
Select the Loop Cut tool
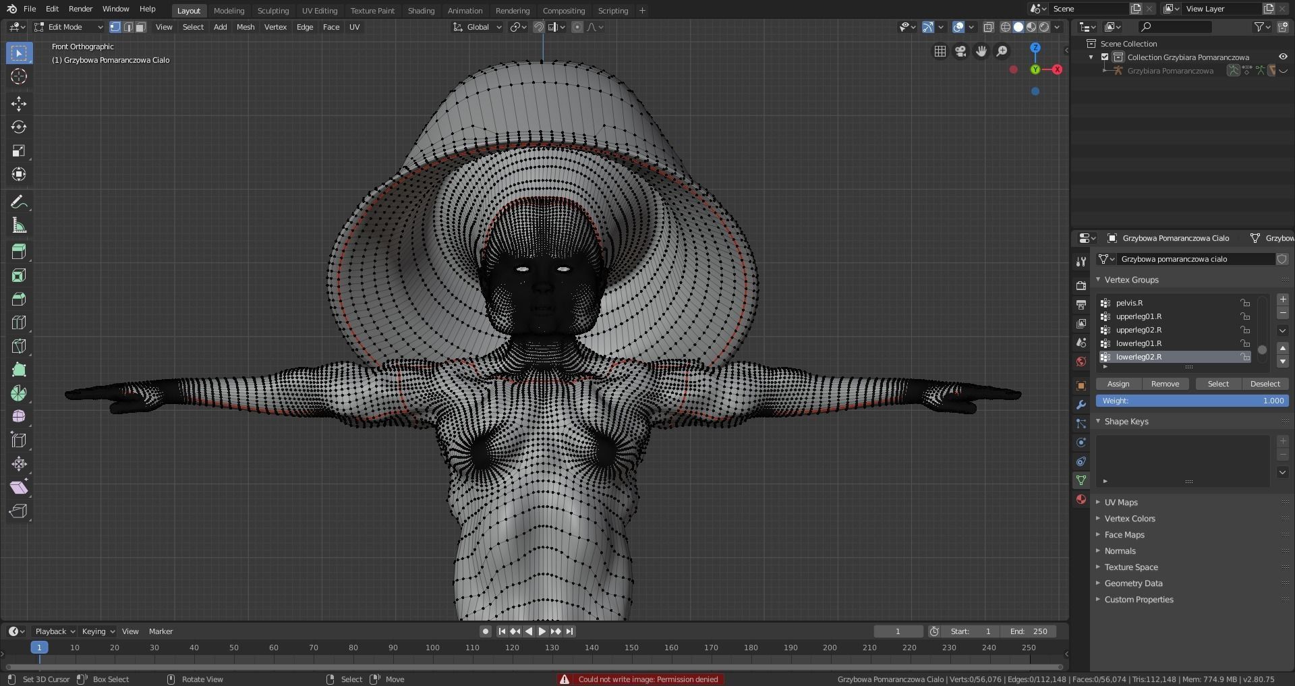click(x=19, y=322)
